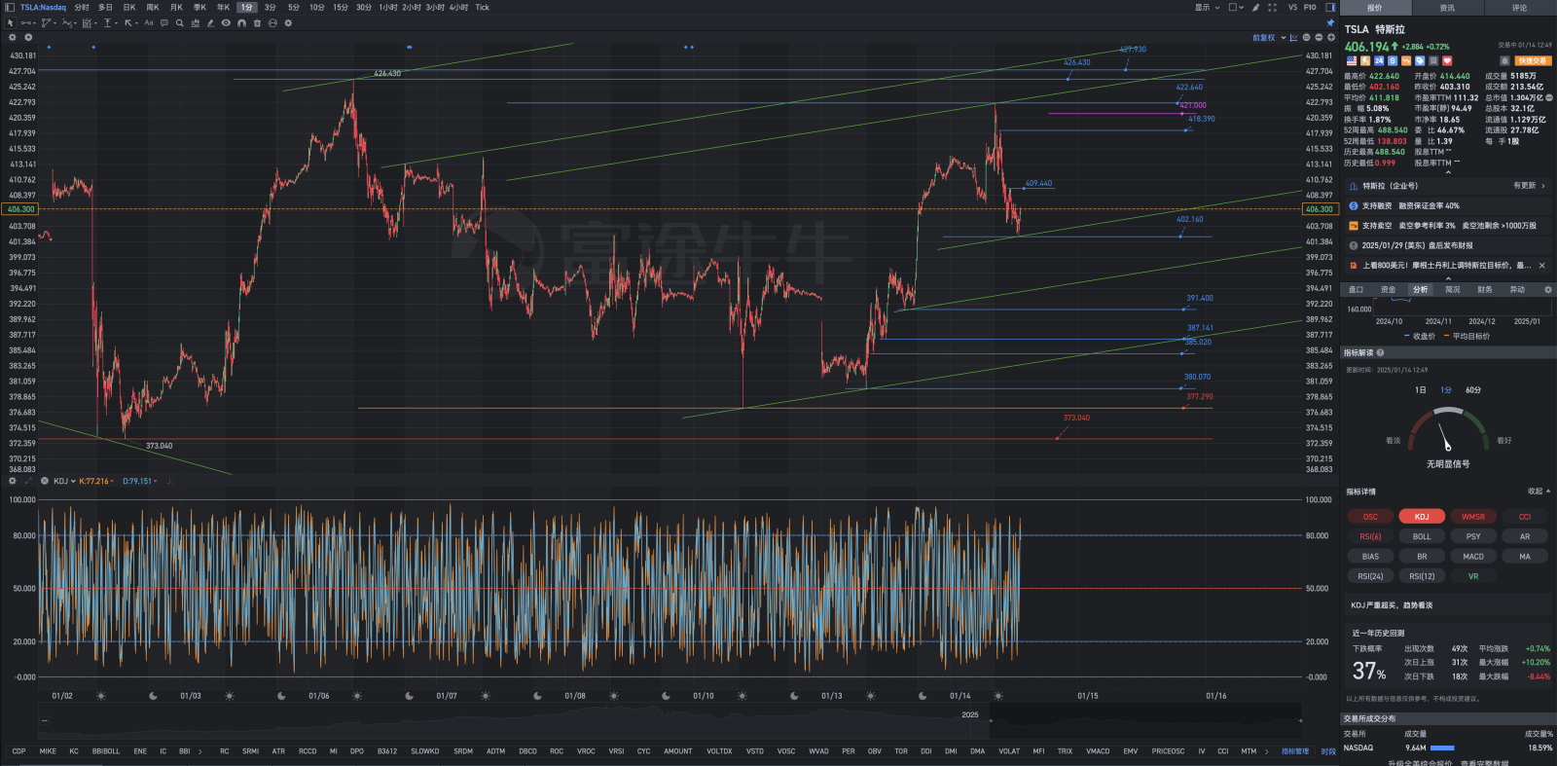
Task: Select the Tick timeframe
Action: (482, 7)
